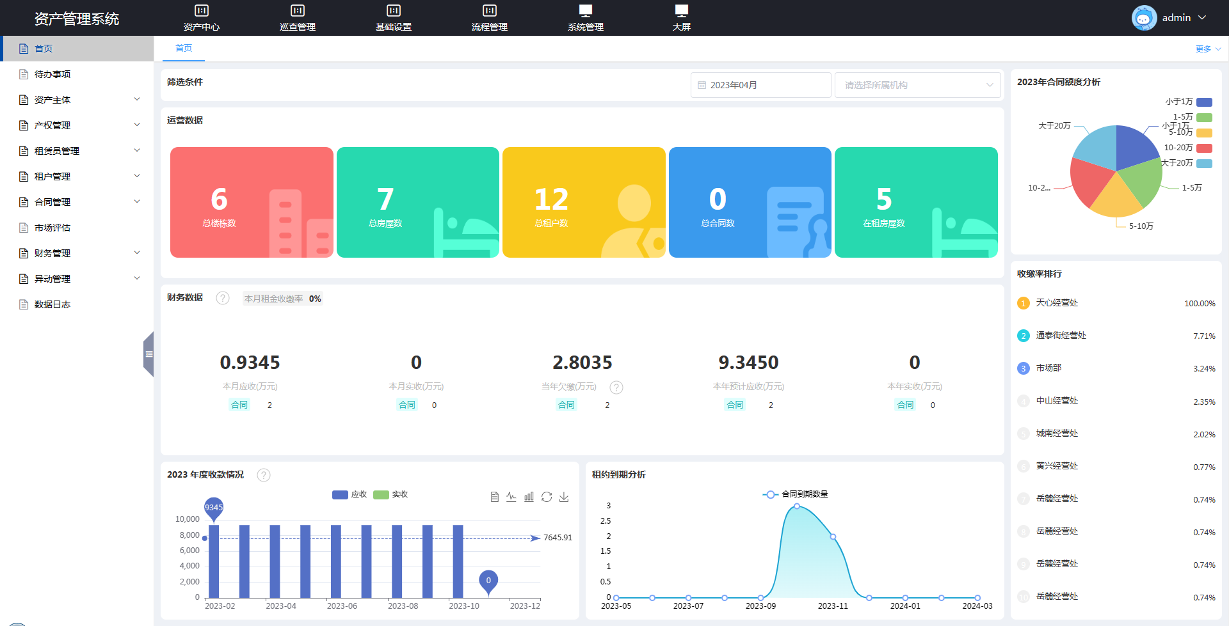Toggle 合同到期数量 legend series
1229x626 pixels.
tap(795, 494)
